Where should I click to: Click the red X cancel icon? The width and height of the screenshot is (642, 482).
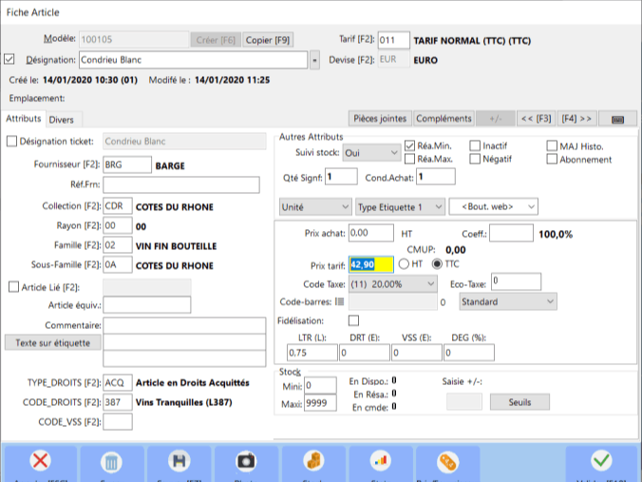[x=41, y=462]
